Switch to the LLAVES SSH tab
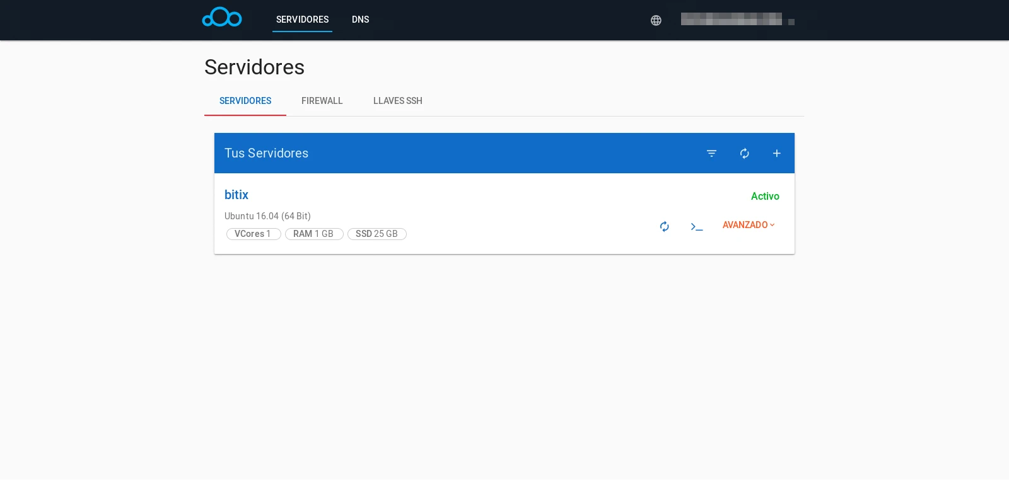1009x482 pixels. pyautogui.click(x=397, y=101)
